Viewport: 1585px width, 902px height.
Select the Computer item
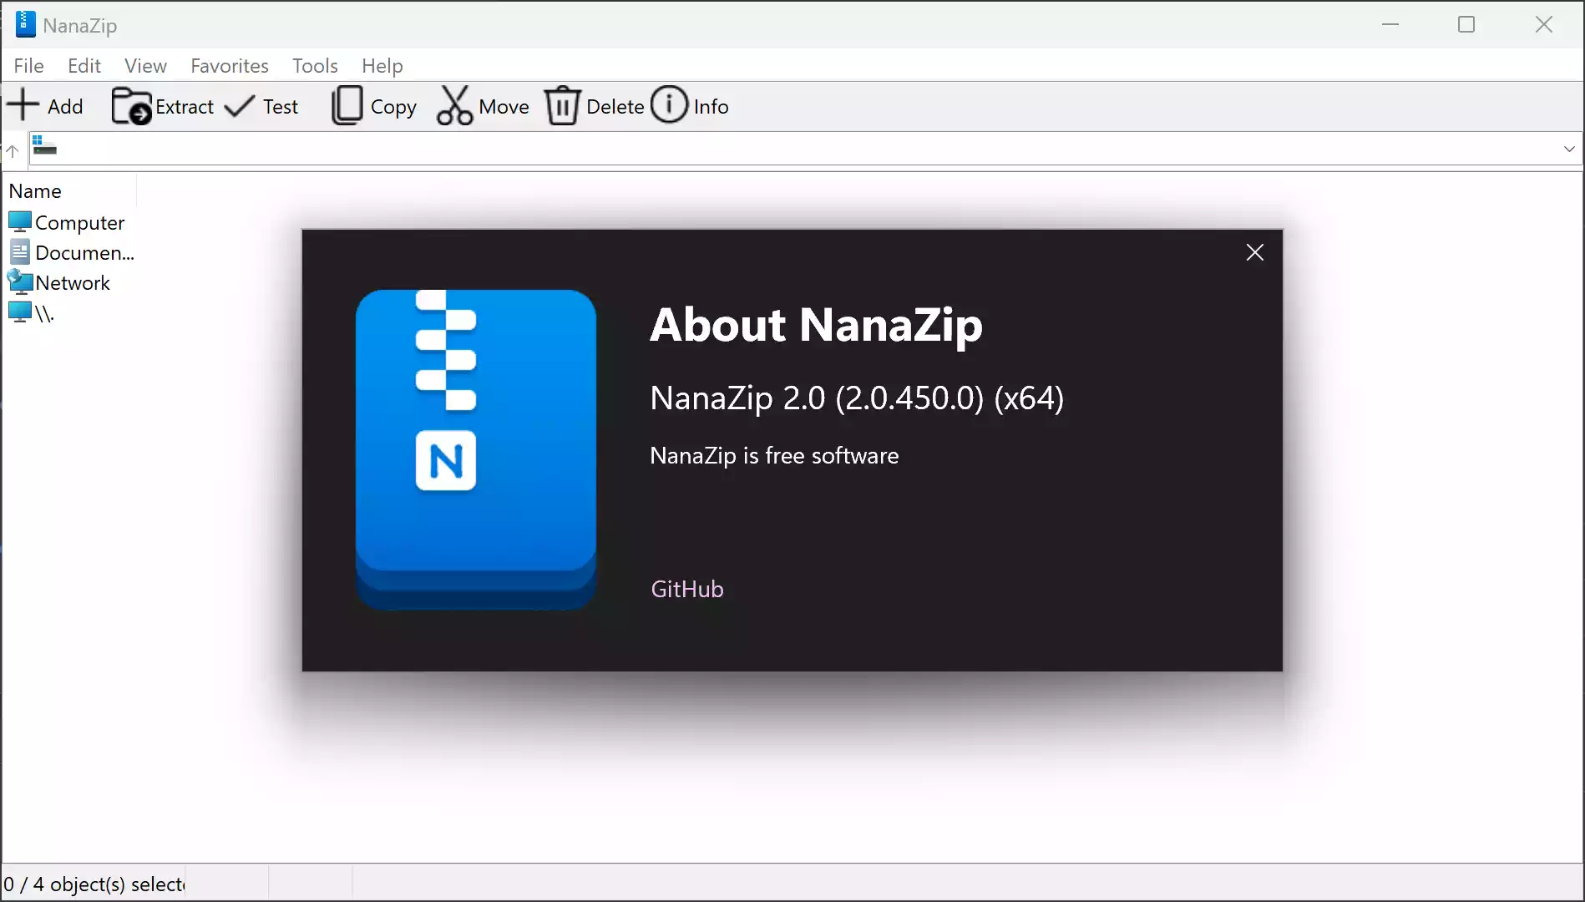[67, 222]
